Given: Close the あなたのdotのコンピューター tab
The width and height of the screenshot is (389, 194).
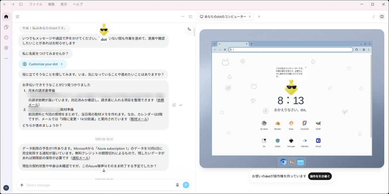Looking at the screenshot, I should 250,17.
